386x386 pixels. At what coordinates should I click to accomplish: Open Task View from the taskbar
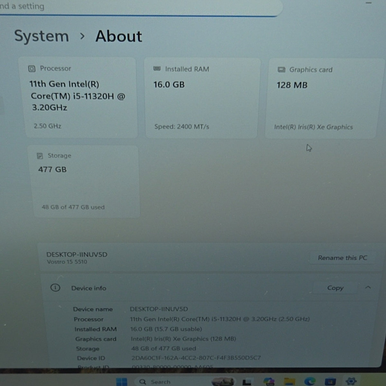pos(247,382)
